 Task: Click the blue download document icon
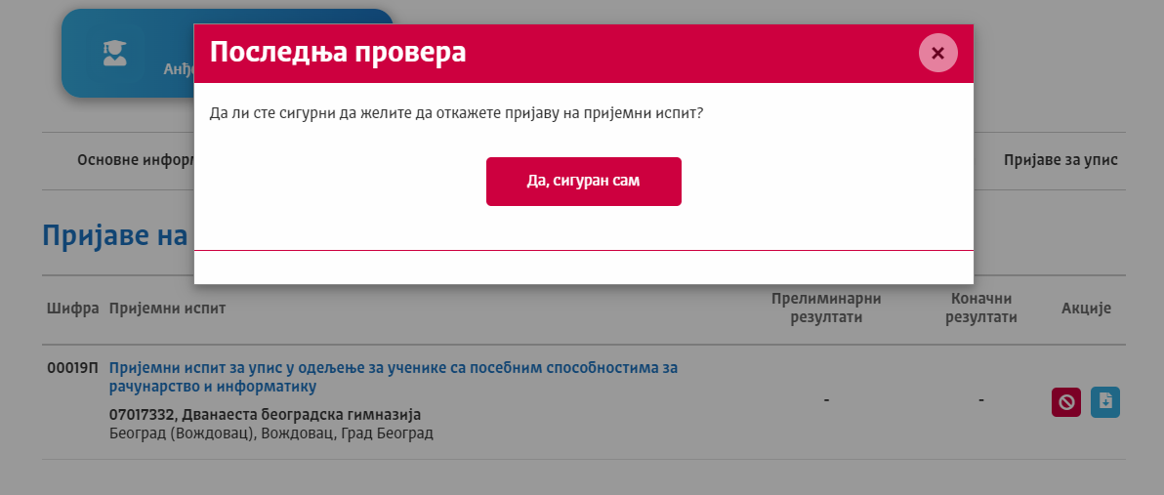(1105, 401)
